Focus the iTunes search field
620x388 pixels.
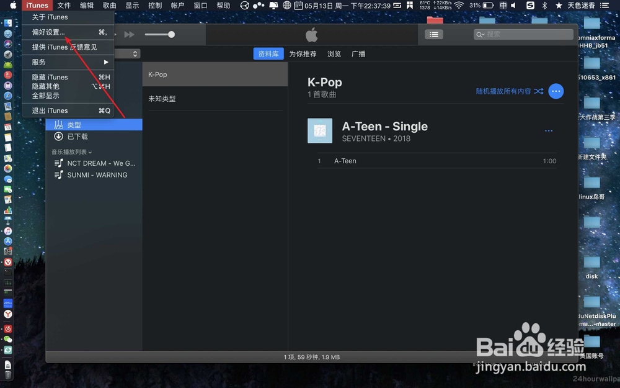point(523,34)
